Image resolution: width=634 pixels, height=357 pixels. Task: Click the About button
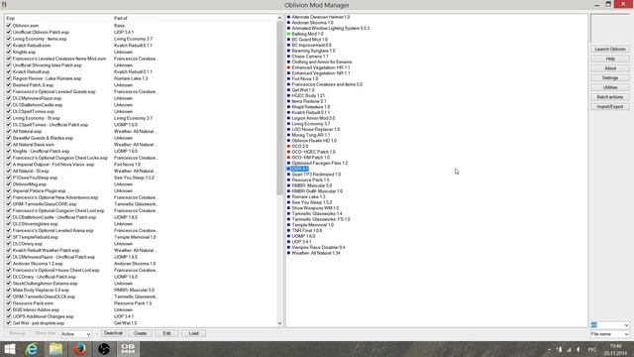click(610, 68)
